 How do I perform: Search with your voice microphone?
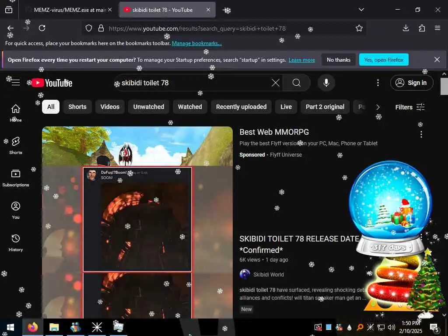(x=326, y=83)
